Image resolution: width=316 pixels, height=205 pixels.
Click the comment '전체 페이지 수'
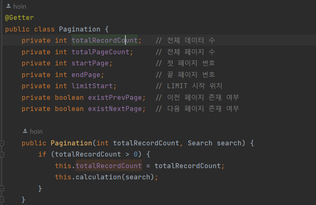[x=185, y=52]
